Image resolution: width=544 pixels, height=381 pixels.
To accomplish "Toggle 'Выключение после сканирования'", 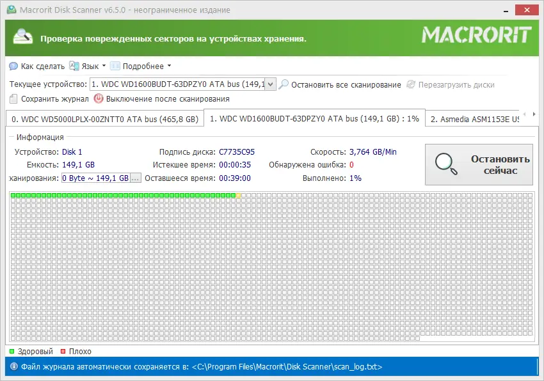I will click(x=162, y=99).
